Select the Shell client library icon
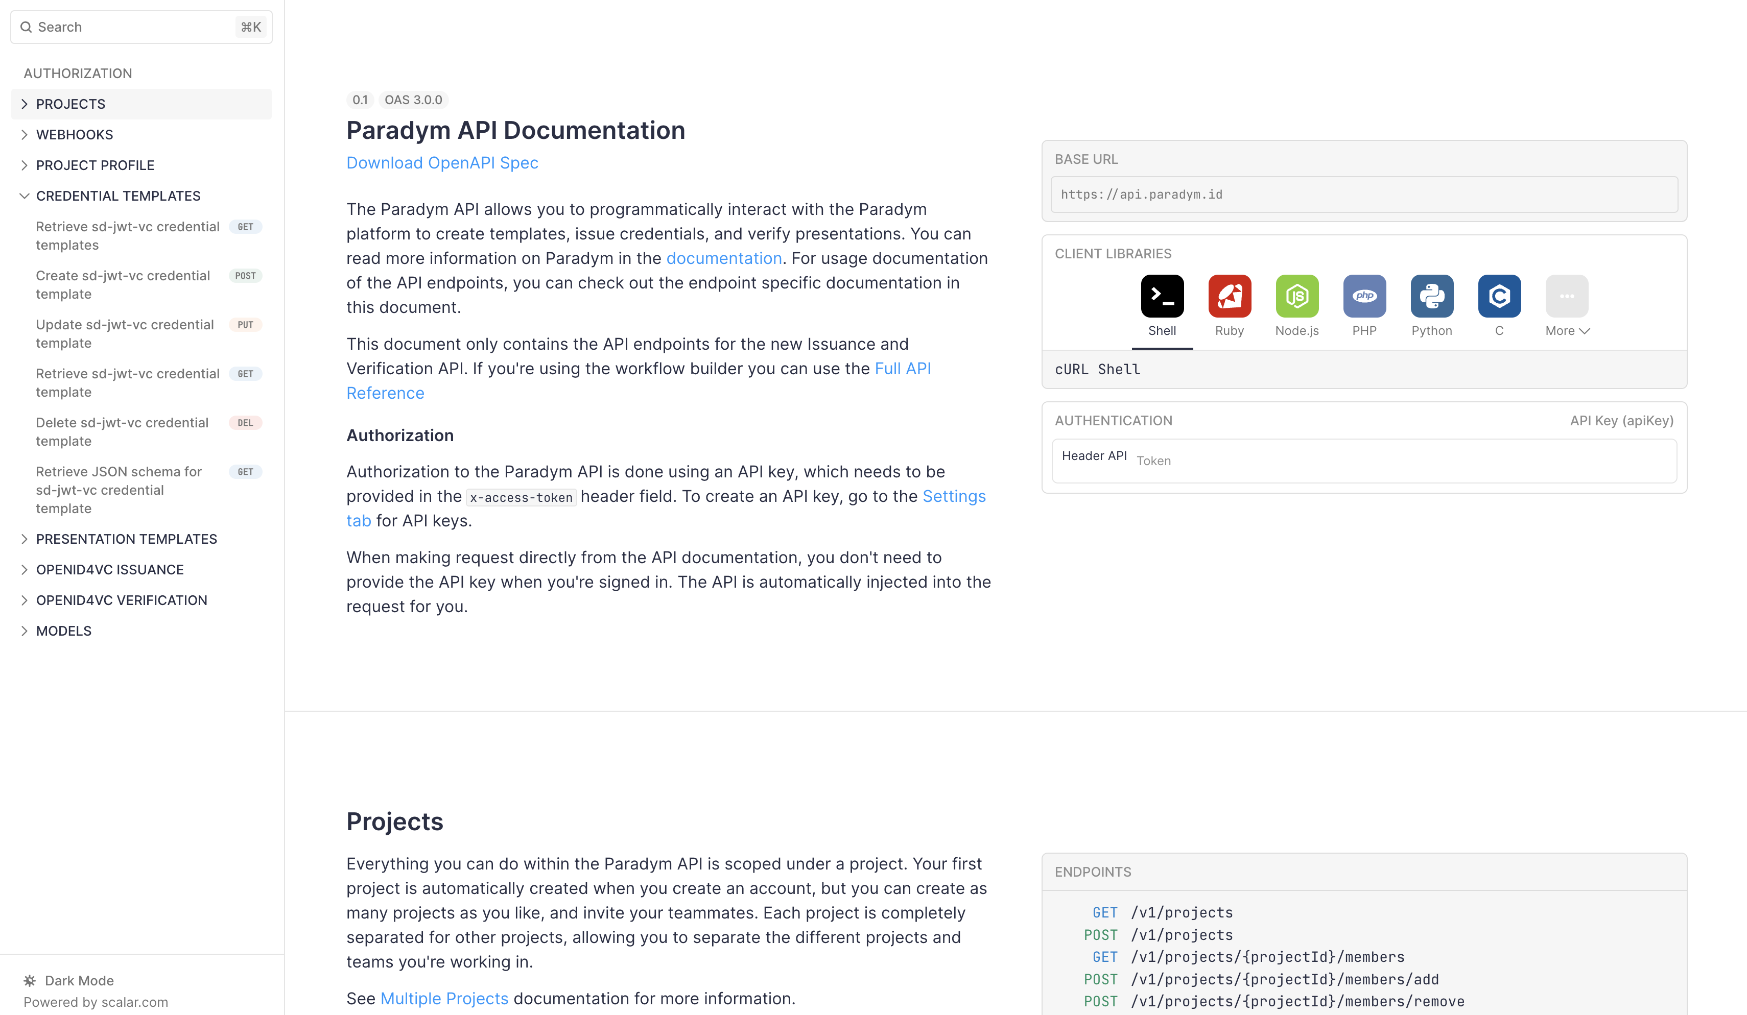This screenshot has width=1747, height=1015. click(1162, 296)
